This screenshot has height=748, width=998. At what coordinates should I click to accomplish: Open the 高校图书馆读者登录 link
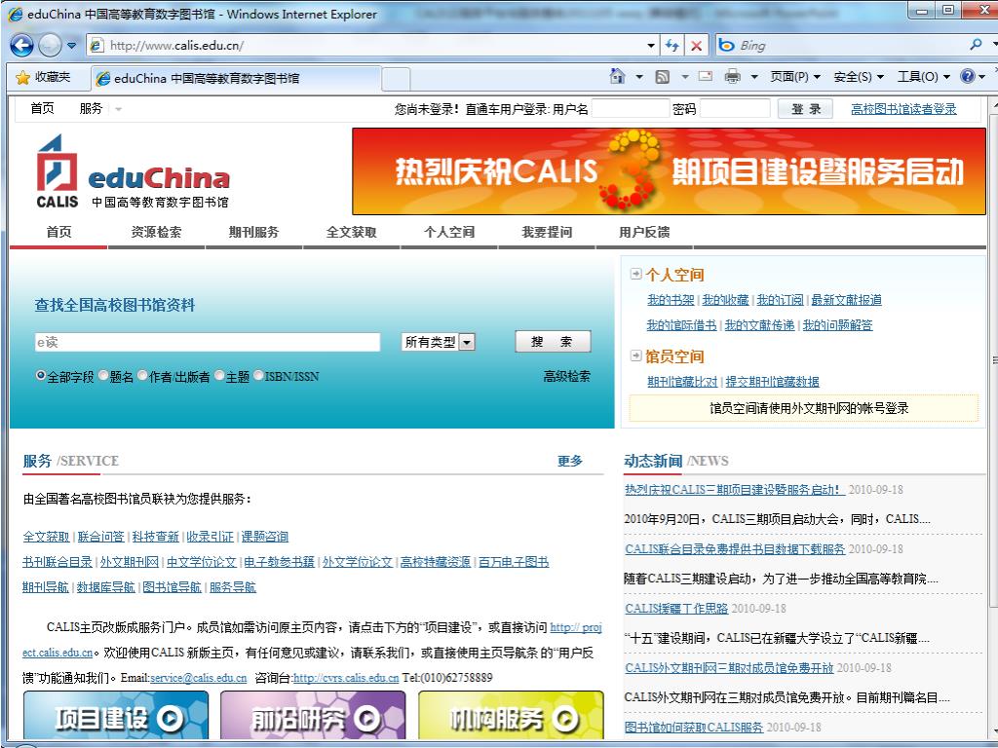pyautogui.click(x=903, y=109)
